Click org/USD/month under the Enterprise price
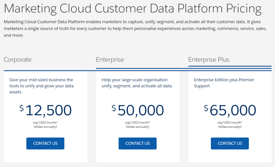 point(137,122)
